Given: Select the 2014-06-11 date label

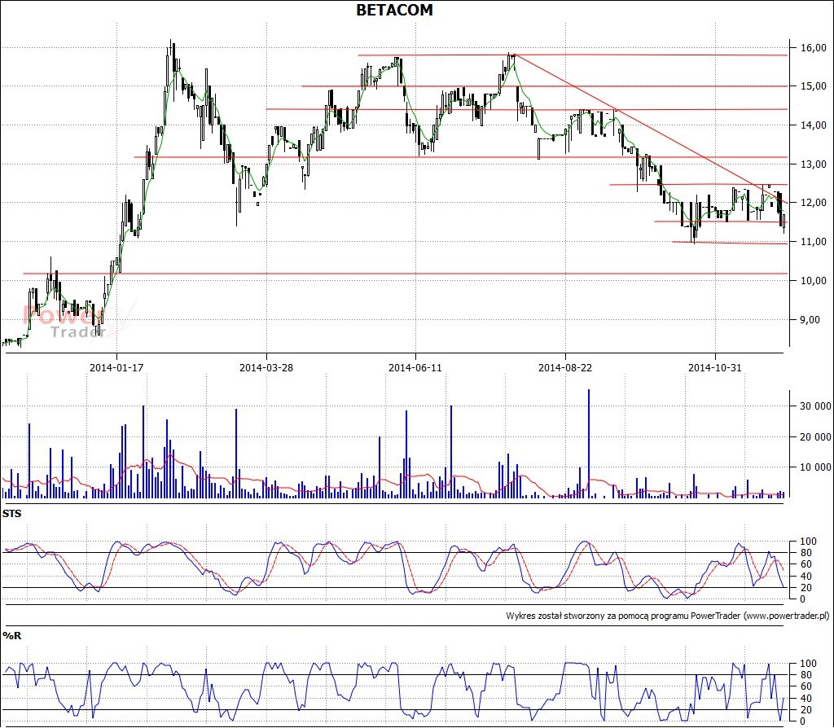Looking at the screenshot, I should tap(415, 367).
